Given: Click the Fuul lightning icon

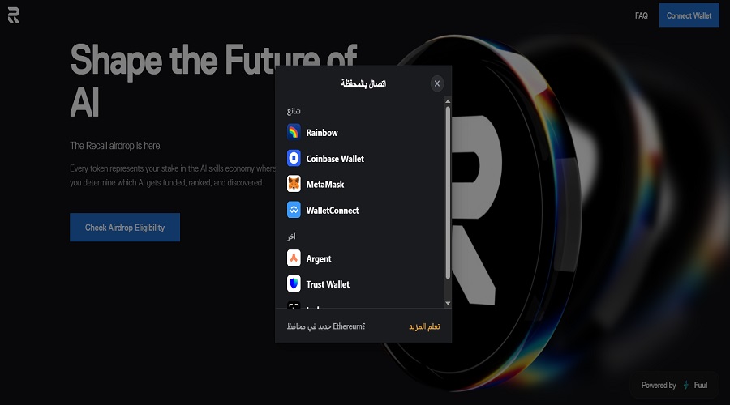Looking at the screenshot, I should [685, 385].
